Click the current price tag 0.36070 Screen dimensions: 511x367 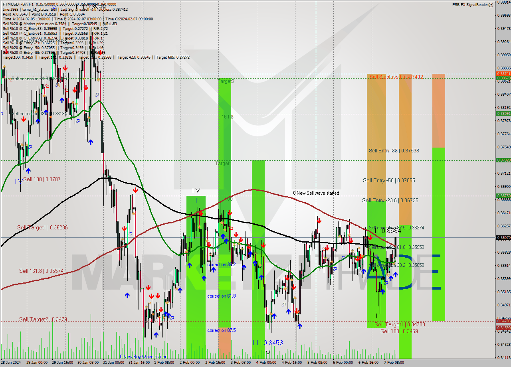coord(503,238)
